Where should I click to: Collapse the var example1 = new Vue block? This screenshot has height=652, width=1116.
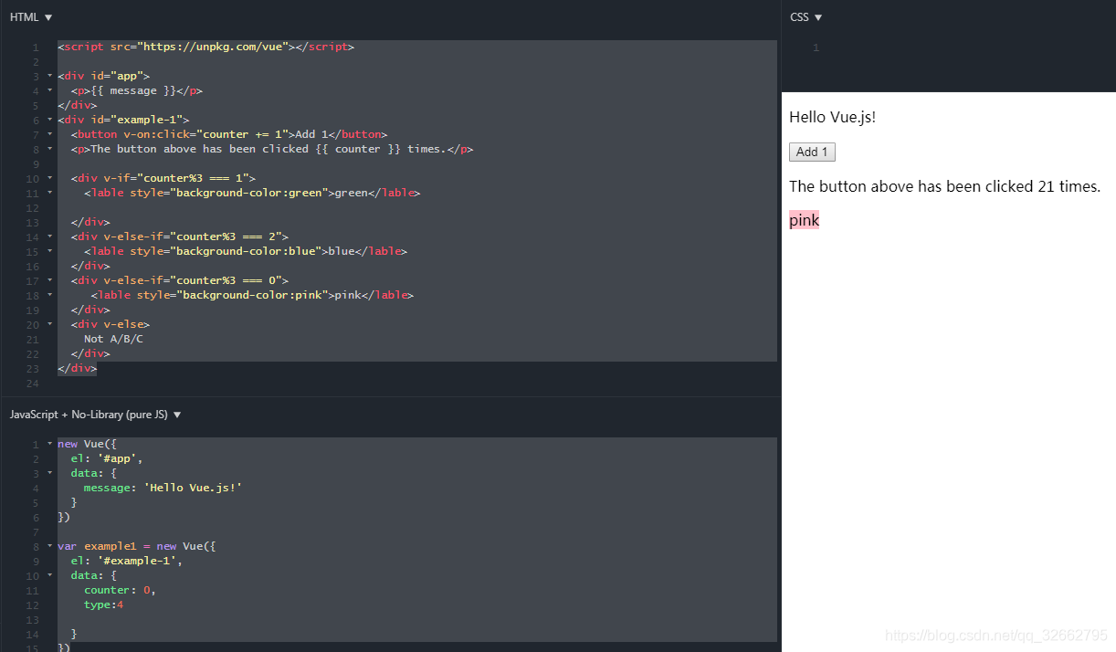point(49,546)
